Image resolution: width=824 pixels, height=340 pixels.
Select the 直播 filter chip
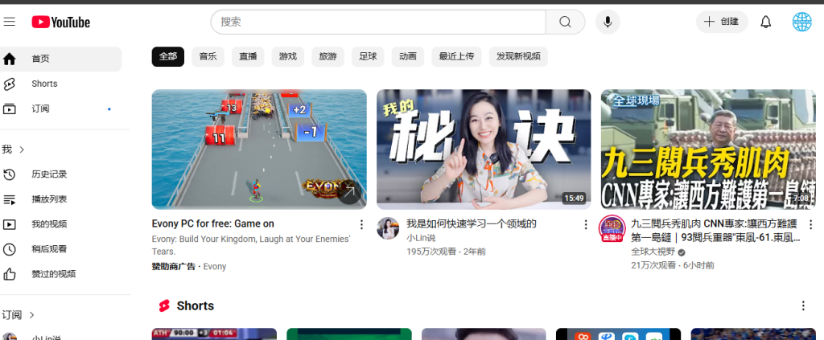tap(248, 56)
